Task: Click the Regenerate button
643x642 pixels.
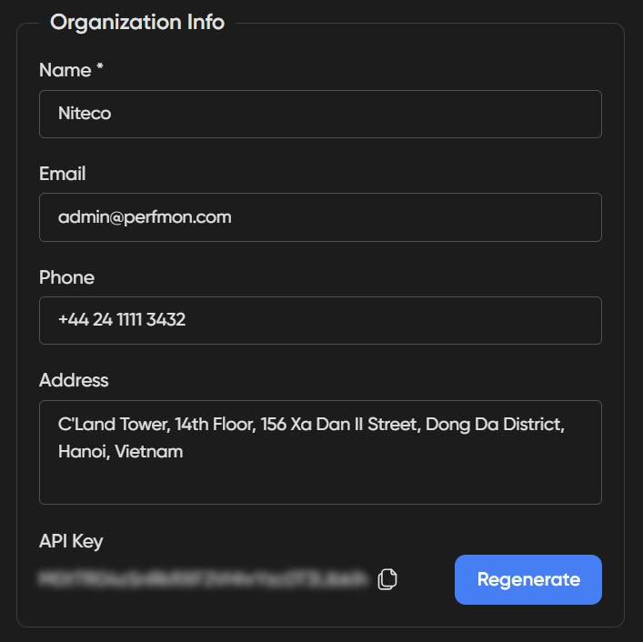Action: [528, 579]
